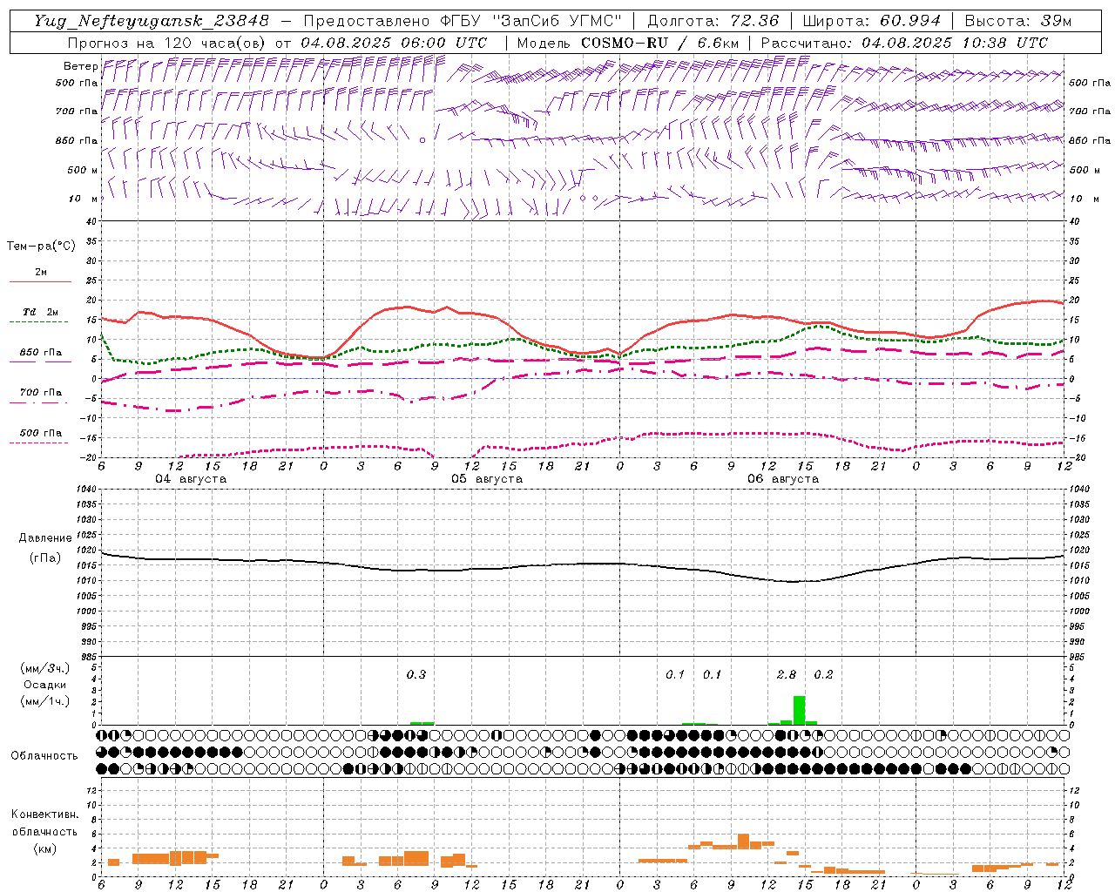This screenshot has height=892, width=1115.
Task: Click the "Облачность" cloud cover label
Action: pos(44,756)
